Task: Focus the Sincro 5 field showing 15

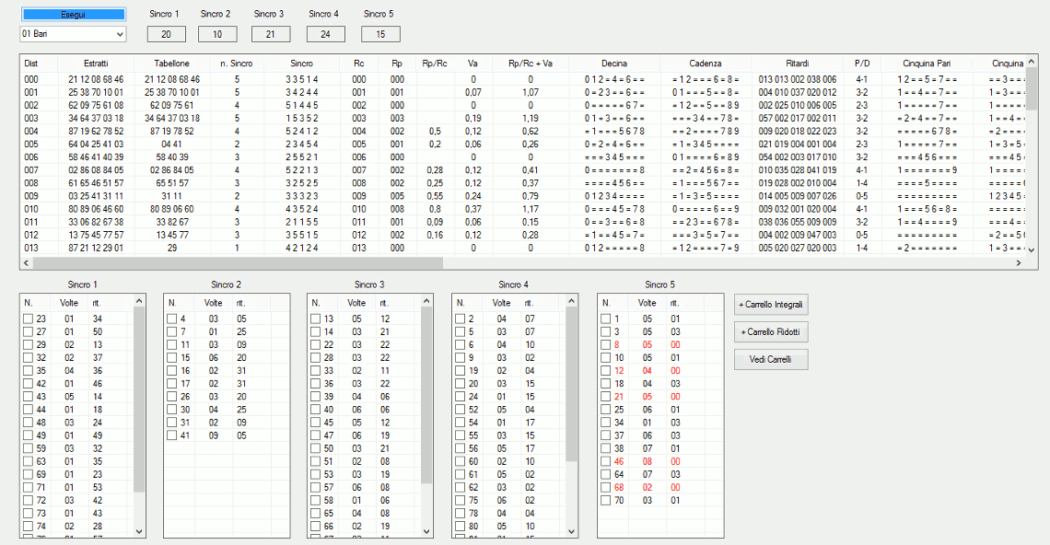Action: pyautogui.click(x=380, y=34)
